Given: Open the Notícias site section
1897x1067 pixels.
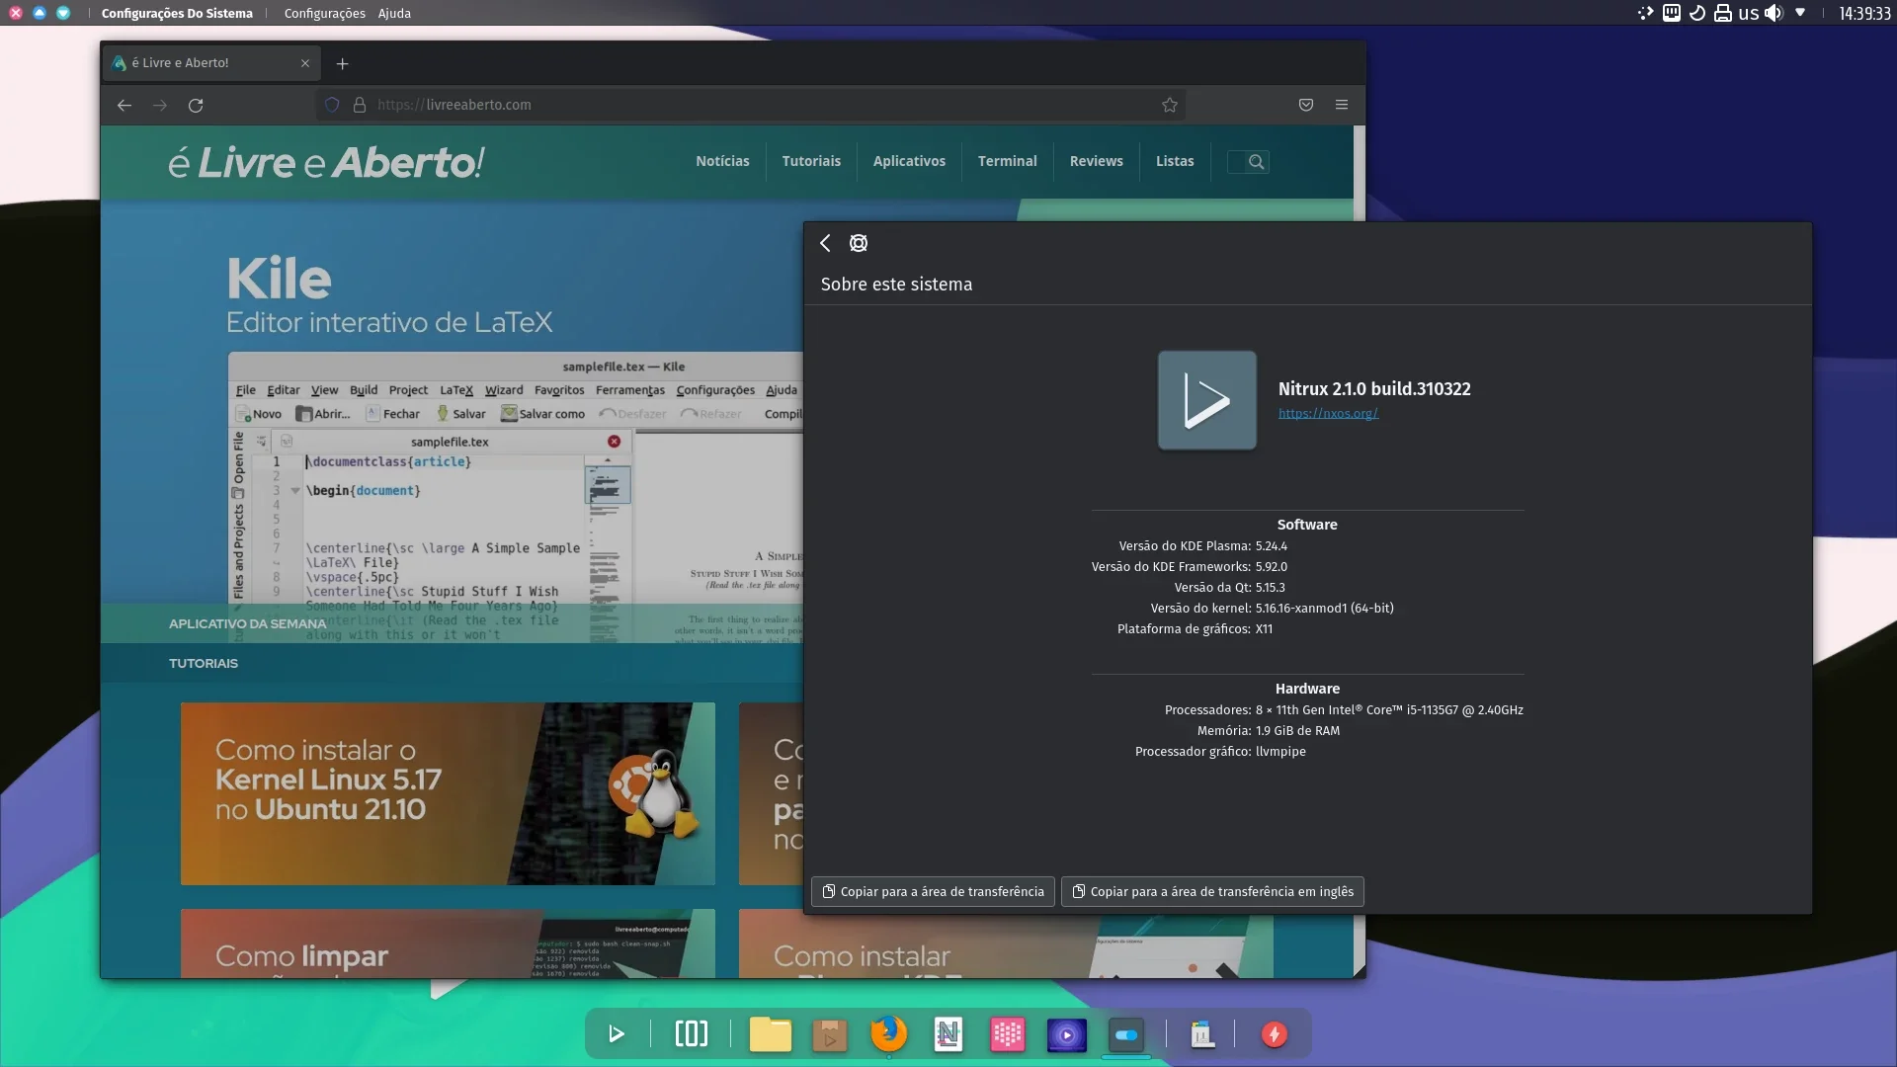Looking at the screenshot, I should (722, 161).
